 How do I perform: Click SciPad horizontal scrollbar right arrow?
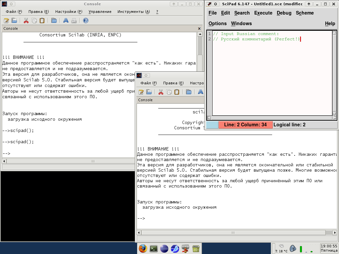coord(334,118)
